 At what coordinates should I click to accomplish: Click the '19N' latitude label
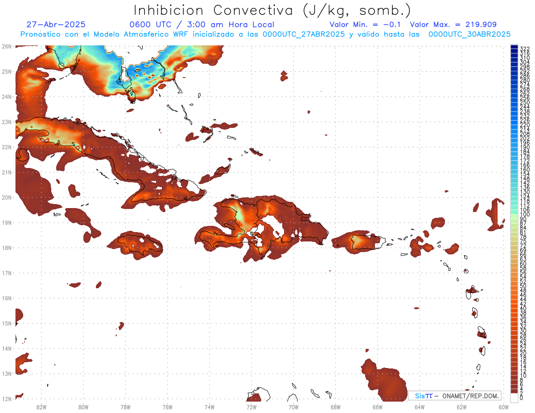[7, 222]
